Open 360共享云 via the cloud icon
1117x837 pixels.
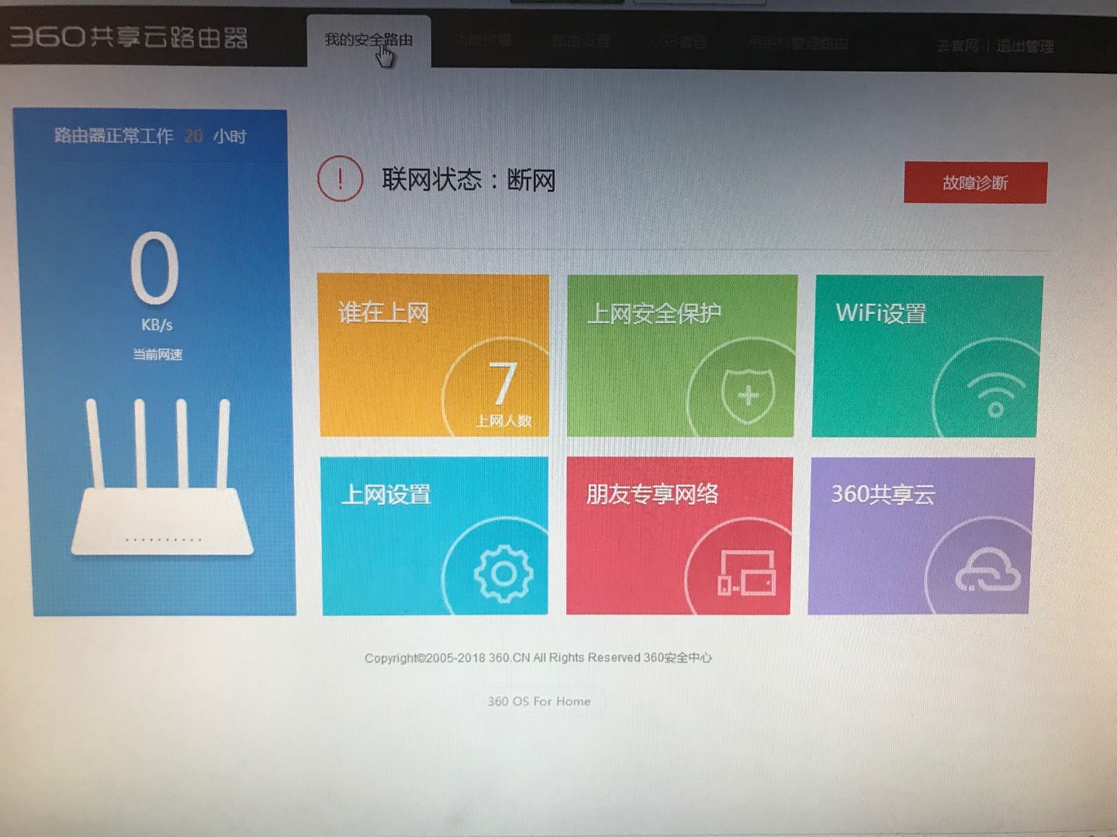click(987, 570)
